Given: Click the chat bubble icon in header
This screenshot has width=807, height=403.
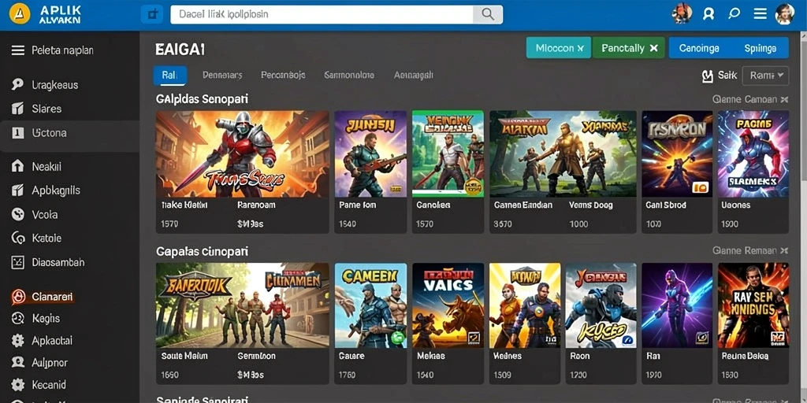Looking at the screenshot, I should pos(734,14).
